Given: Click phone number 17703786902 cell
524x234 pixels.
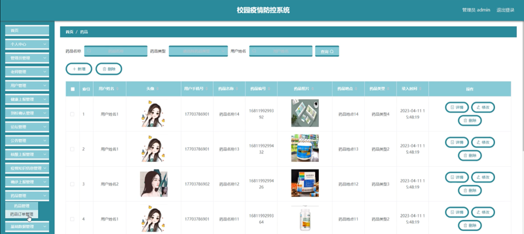Looking at the screenshot, I should click(x=197, y=184).
